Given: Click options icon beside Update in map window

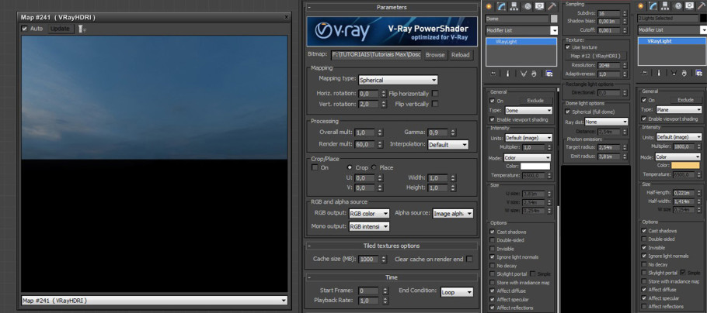Looking at the screenshot, I should (82, 29).
